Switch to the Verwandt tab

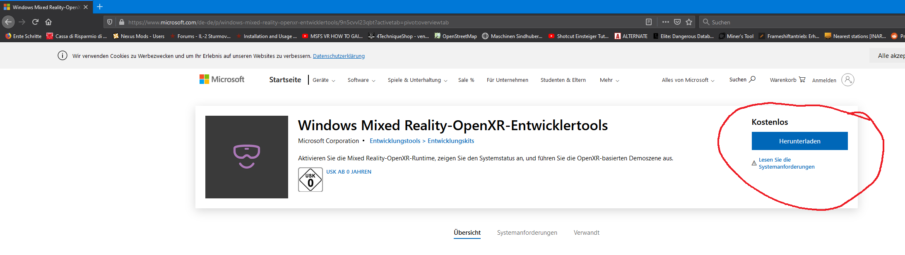[x=587, y=233]
